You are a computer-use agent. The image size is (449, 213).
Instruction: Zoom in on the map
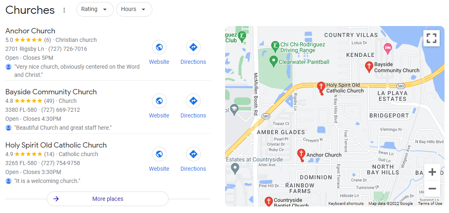pyautogui.click(x=432, y=172)
